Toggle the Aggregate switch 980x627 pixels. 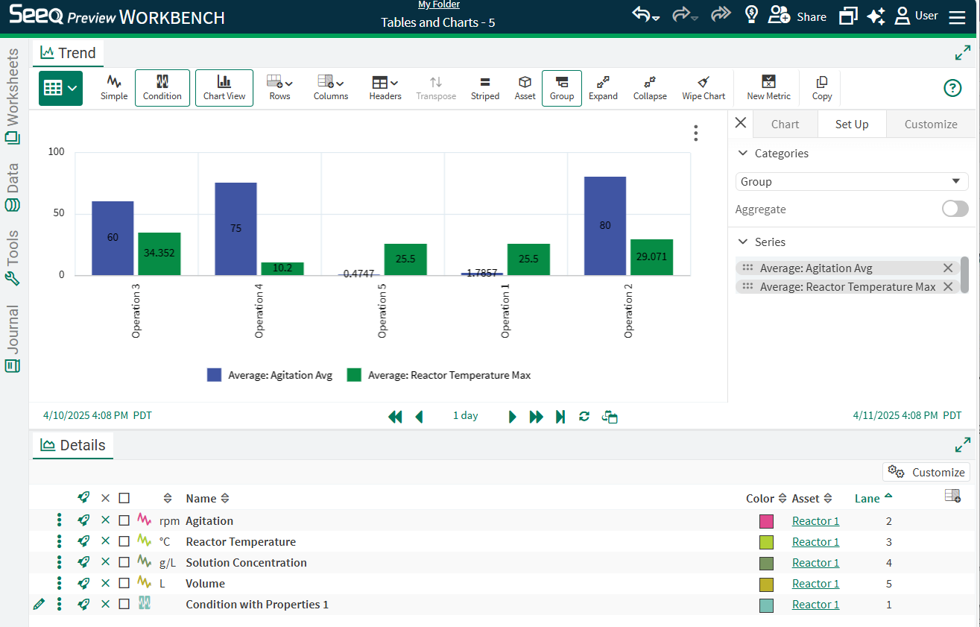(955, 209)
